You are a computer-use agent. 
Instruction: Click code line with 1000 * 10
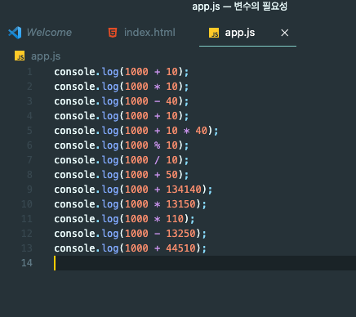coord(121,87)
